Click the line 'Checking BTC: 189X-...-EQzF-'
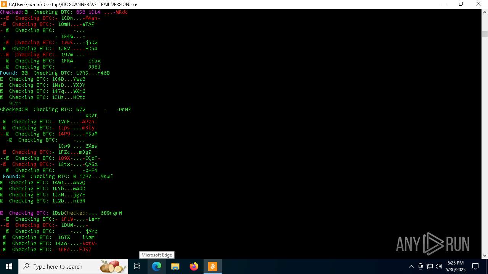 [x=50, y=158]
